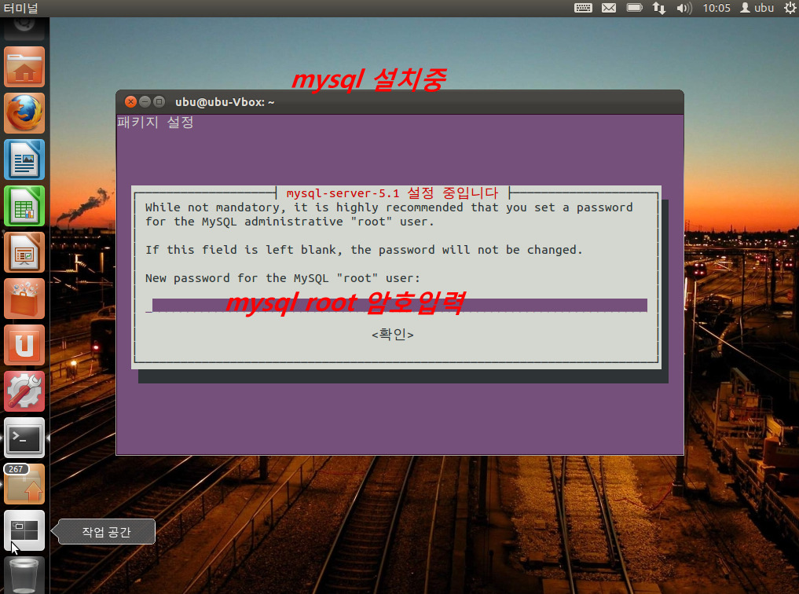This screenshot has height=594, width=799.
Task: Focus the Terminal launcher icon
Action: (x=24, y=438)
